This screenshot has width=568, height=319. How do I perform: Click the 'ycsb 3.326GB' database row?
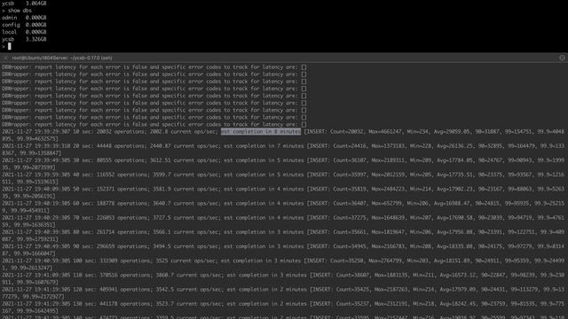click(24, 39)
